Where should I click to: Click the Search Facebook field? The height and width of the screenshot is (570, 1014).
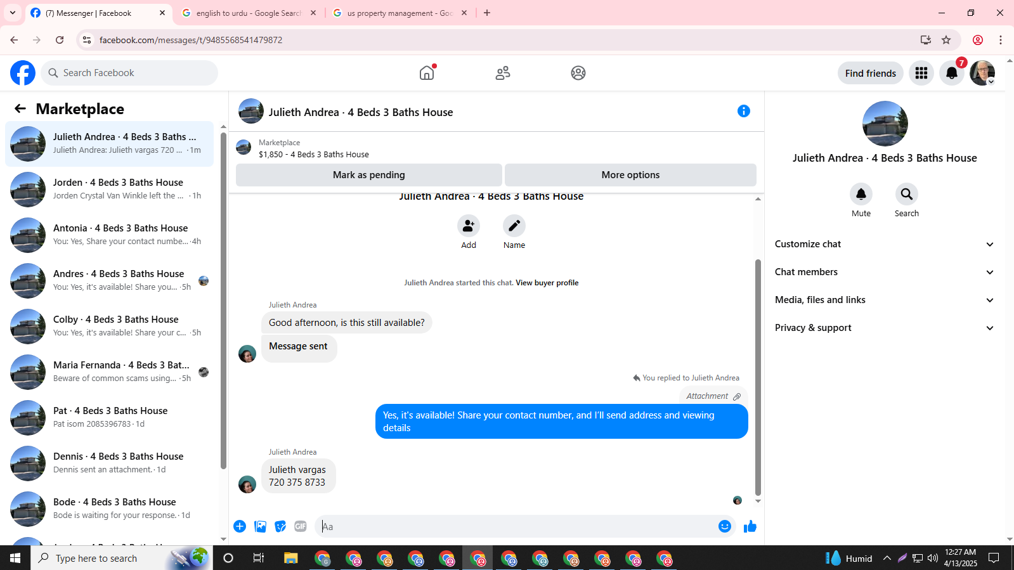click(129, 73)
